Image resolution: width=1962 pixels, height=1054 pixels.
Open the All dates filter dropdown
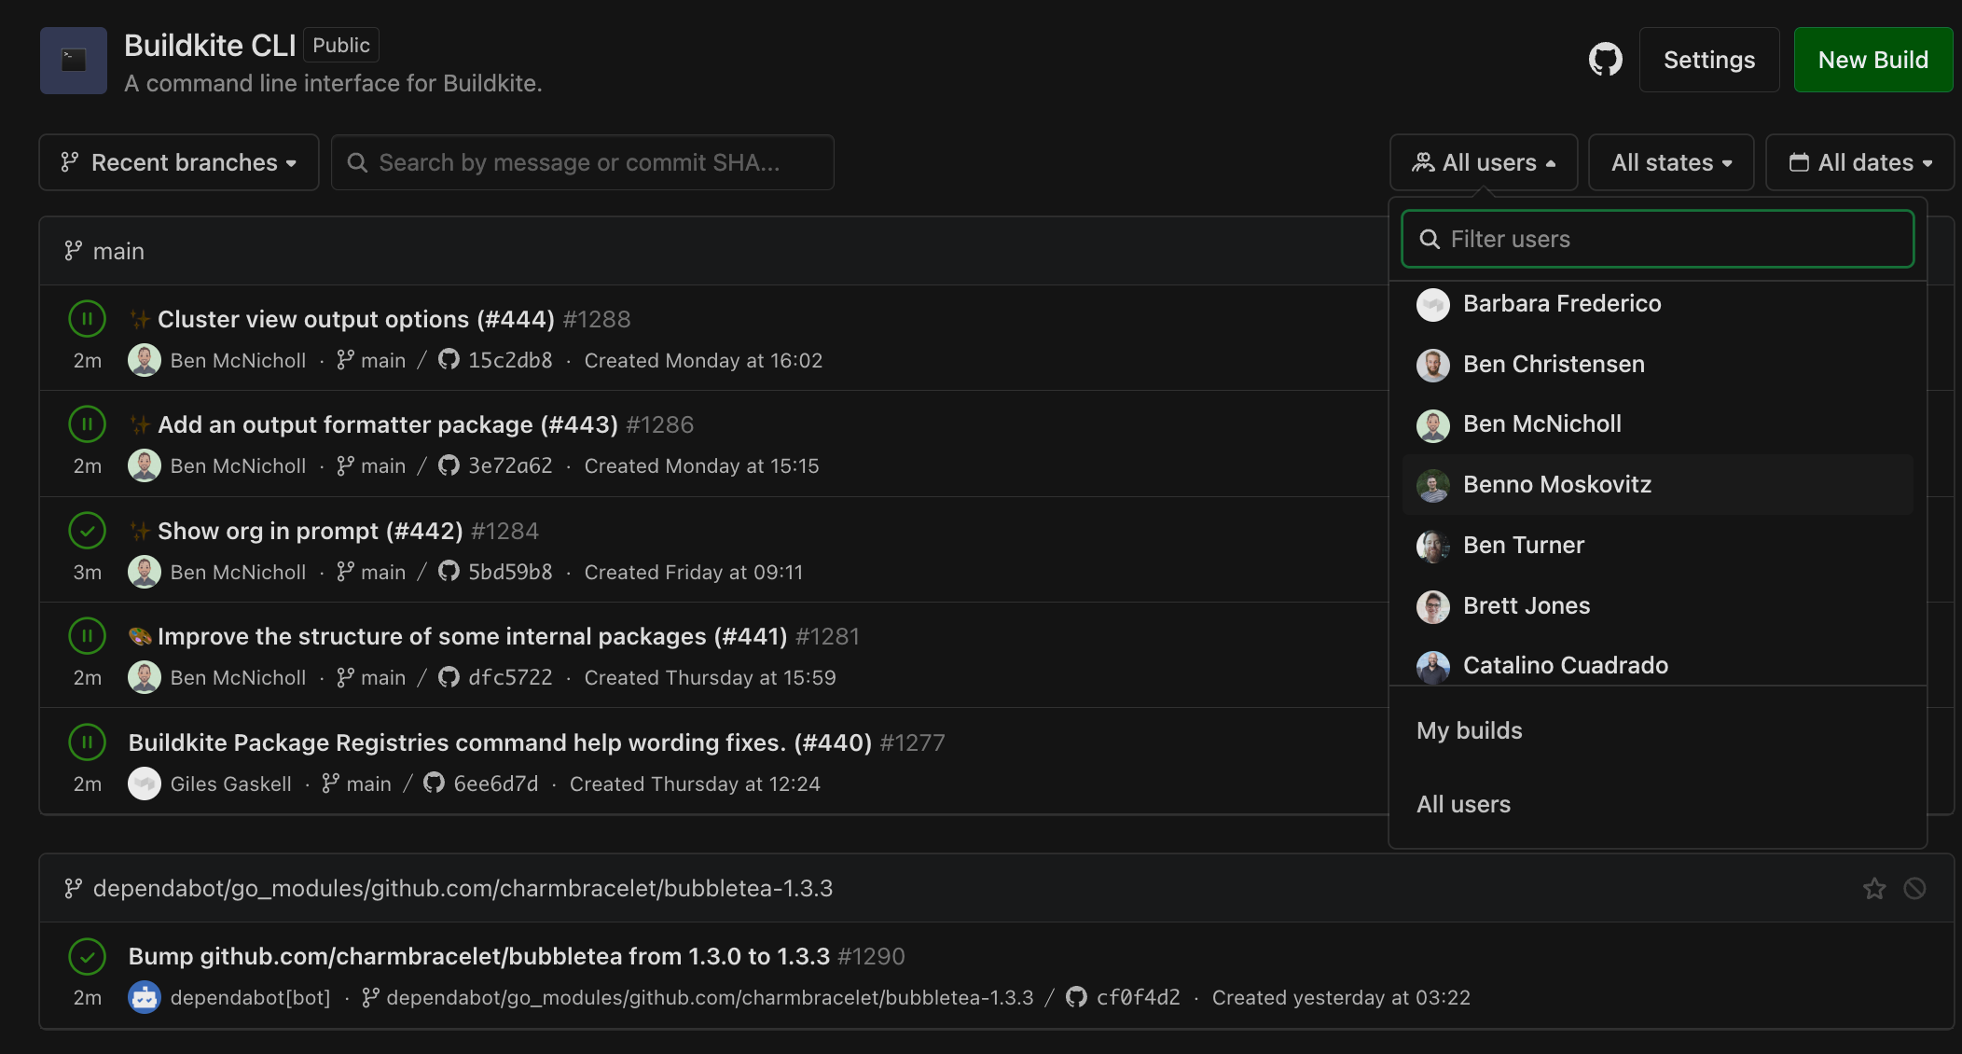(1859, 162)
